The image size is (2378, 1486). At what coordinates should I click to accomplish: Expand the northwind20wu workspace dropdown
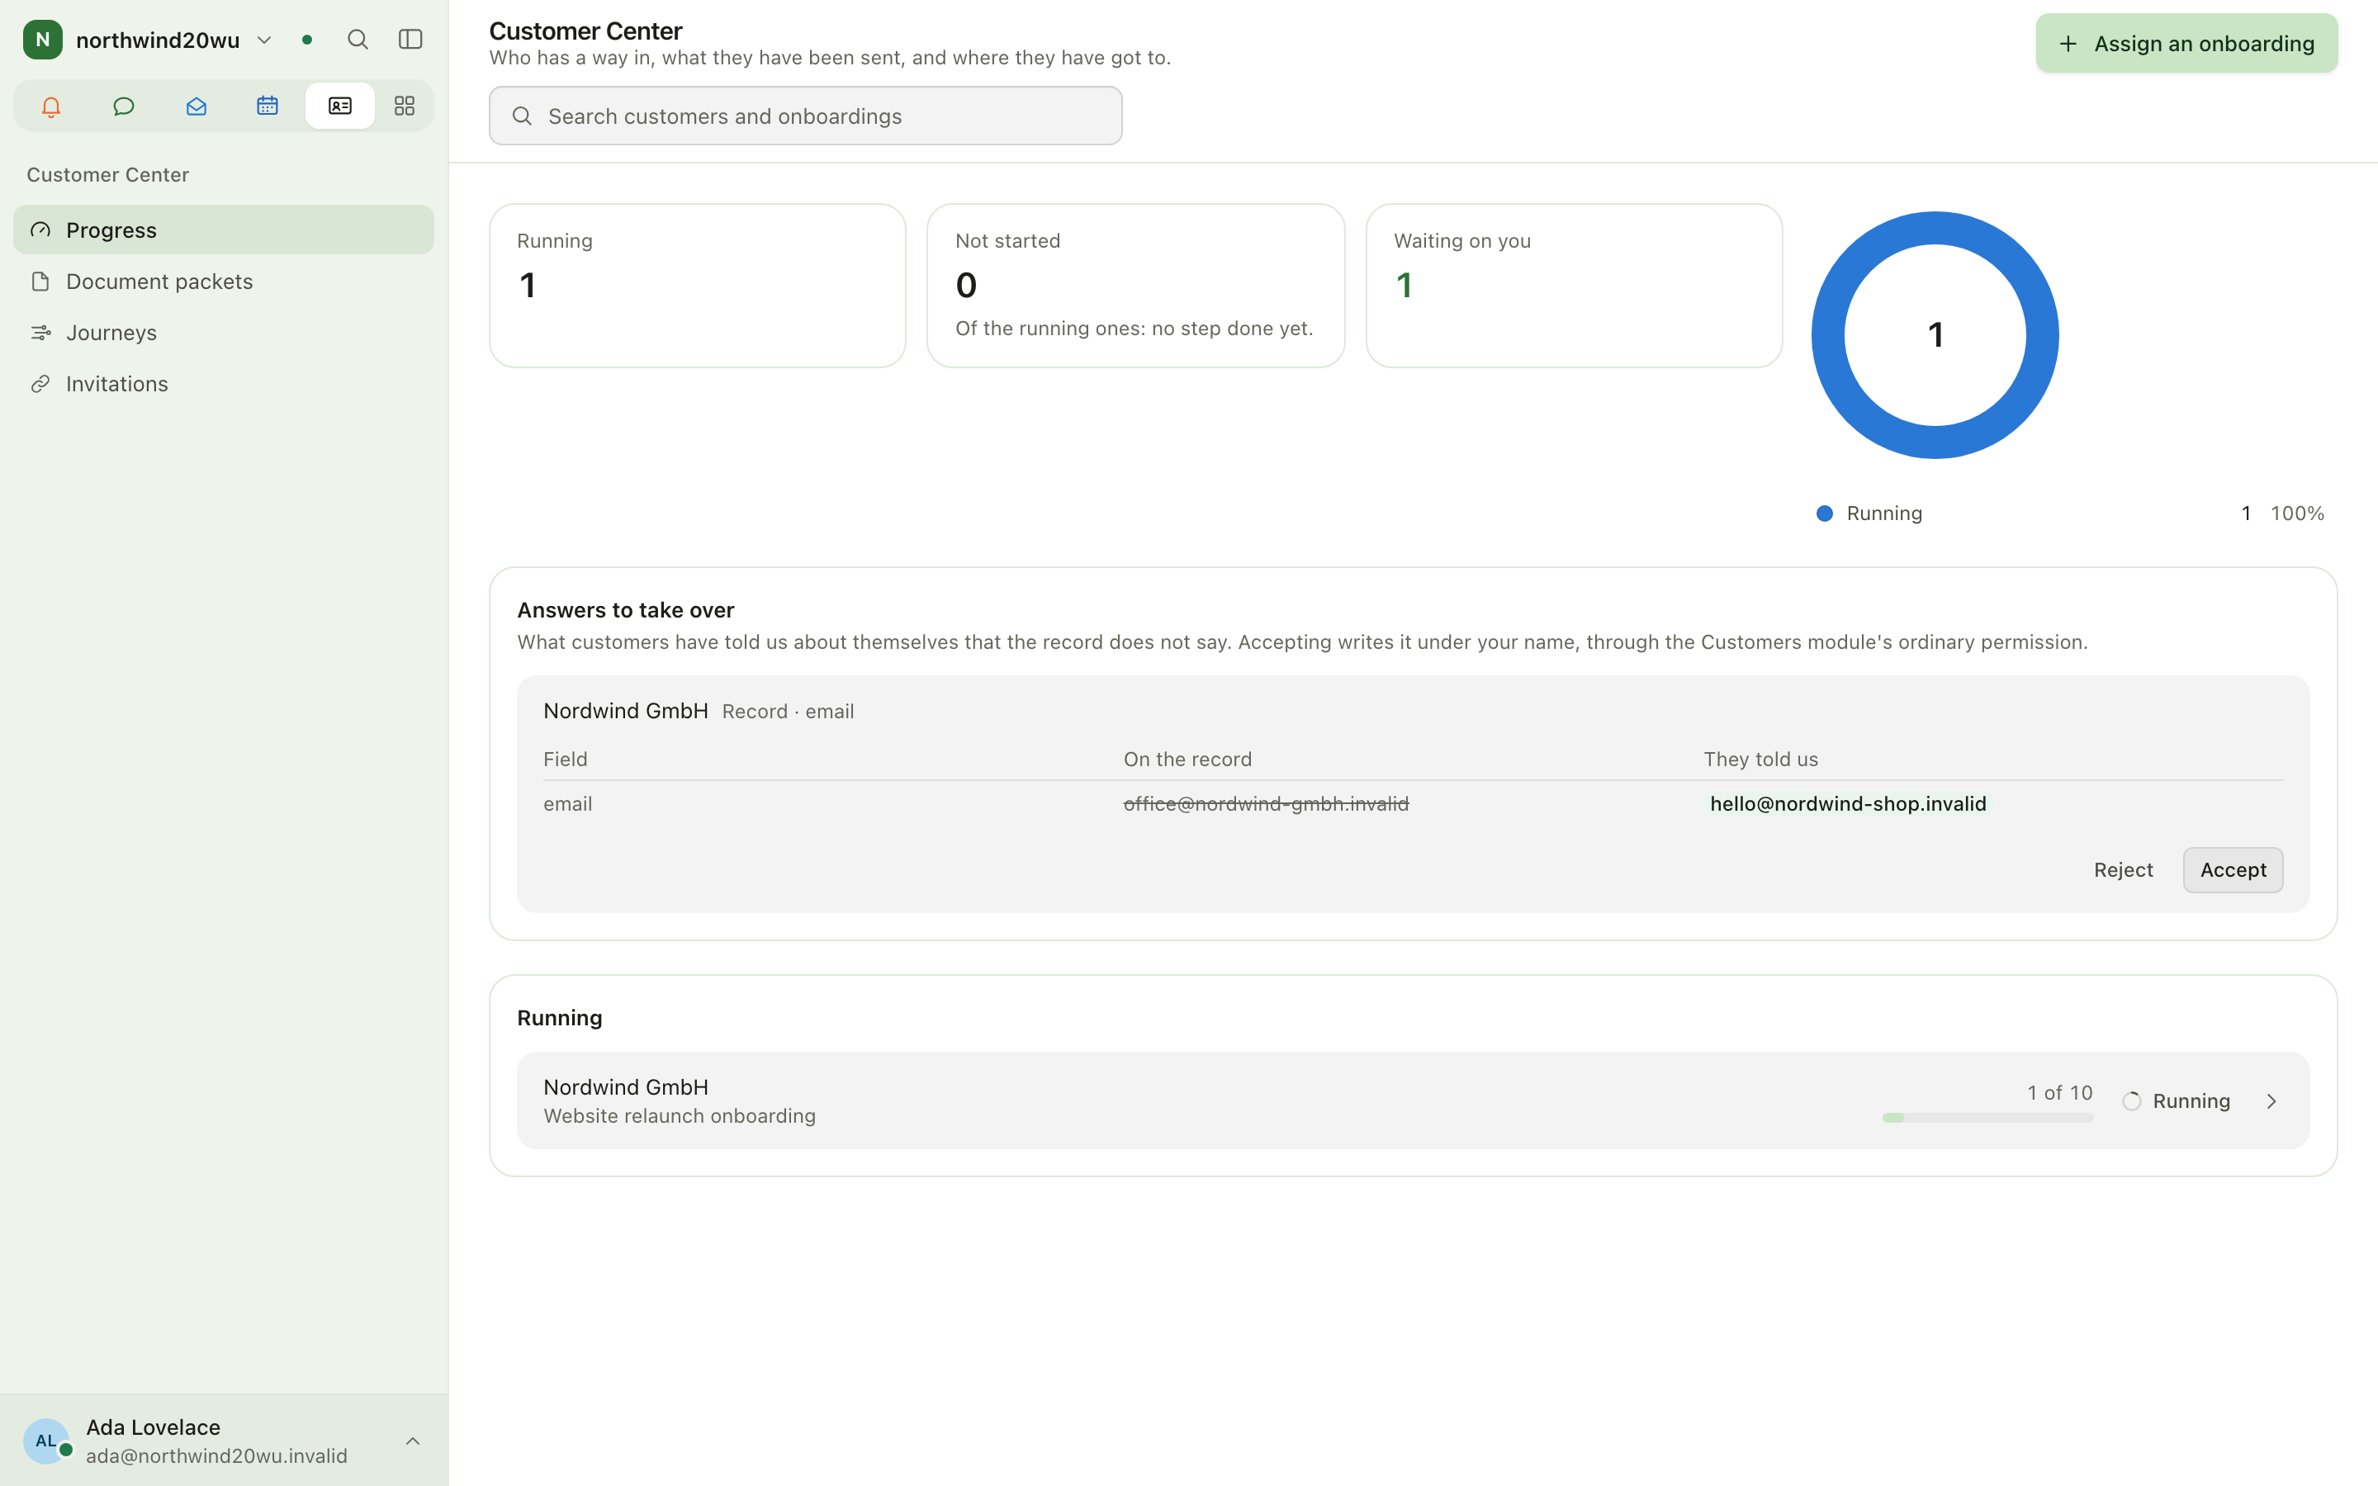coord(264,40)
